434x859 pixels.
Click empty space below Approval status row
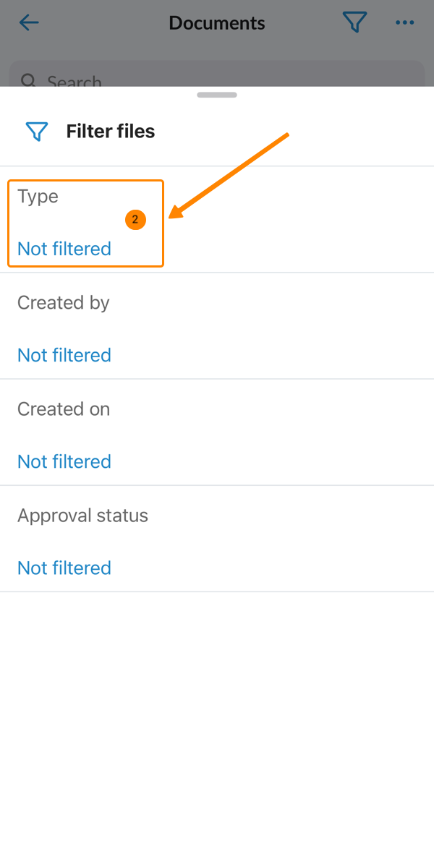pyautogui.click(x=217, y=723)
